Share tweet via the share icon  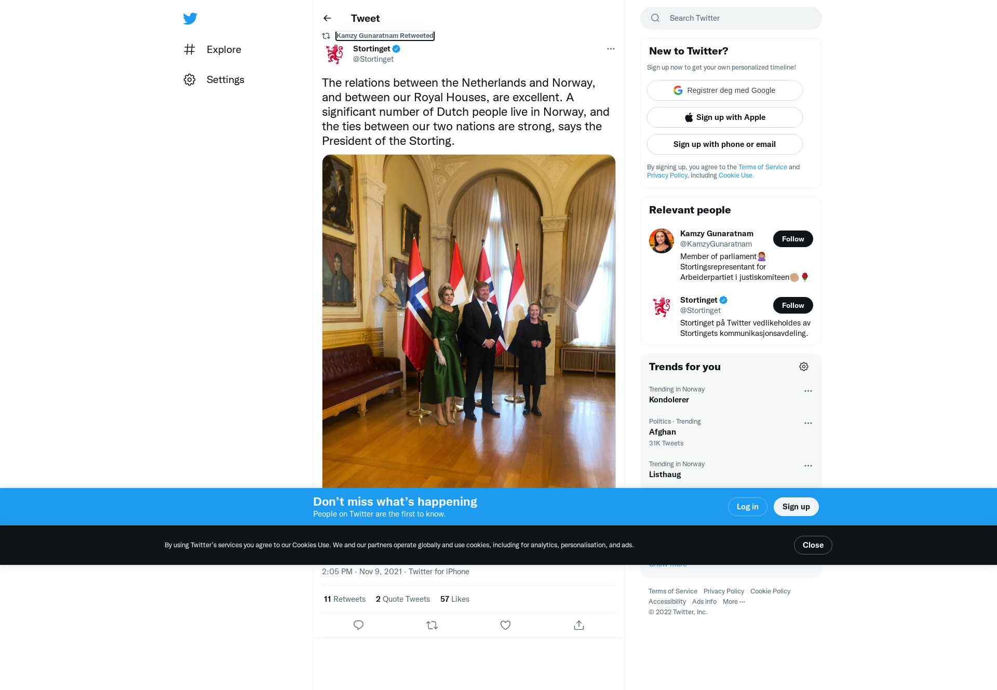[x=579, y=625]
